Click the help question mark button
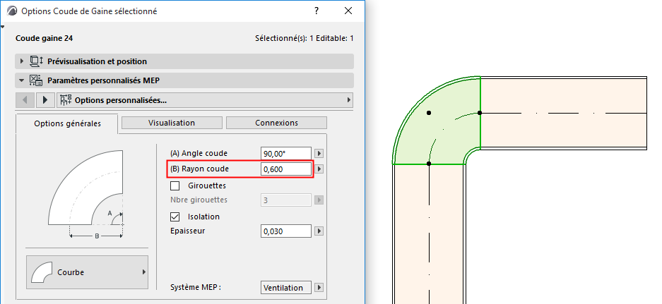This screenshot has width=662, height=304. pyautogui.click(x=317, y=11)
